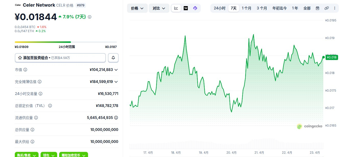Switch to line chart view icon
This screenshot has width=347, height=157.
point(176,8)
